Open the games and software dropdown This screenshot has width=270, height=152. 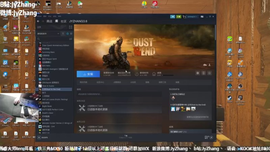point(48,33)
